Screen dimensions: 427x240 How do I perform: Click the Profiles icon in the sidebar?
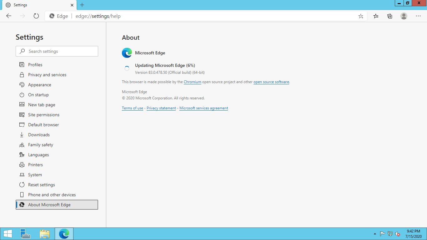pos(22,65)
